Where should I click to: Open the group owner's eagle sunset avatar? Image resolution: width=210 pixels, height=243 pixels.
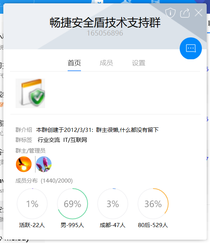coord(24,164)
